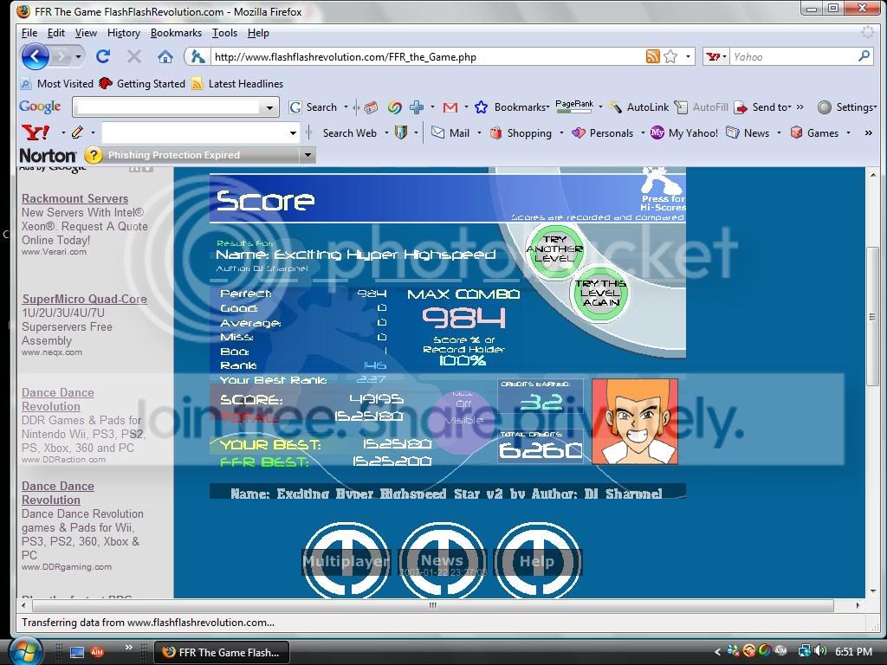Click the Try This Level Again circle

600,293
